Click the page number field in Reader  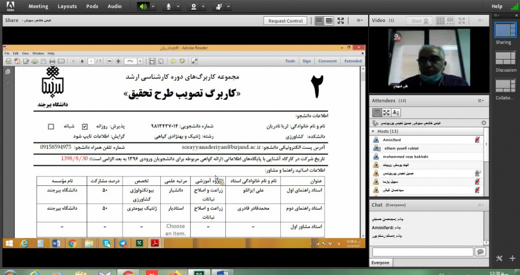pos(91,61)
